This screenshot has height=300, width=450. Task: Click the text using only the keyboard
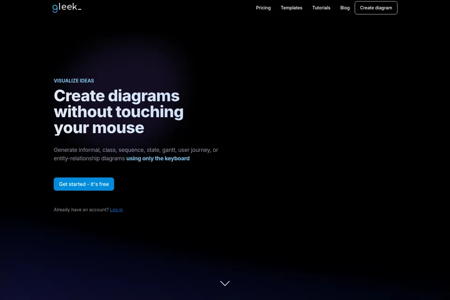click(x=158, y=158)
